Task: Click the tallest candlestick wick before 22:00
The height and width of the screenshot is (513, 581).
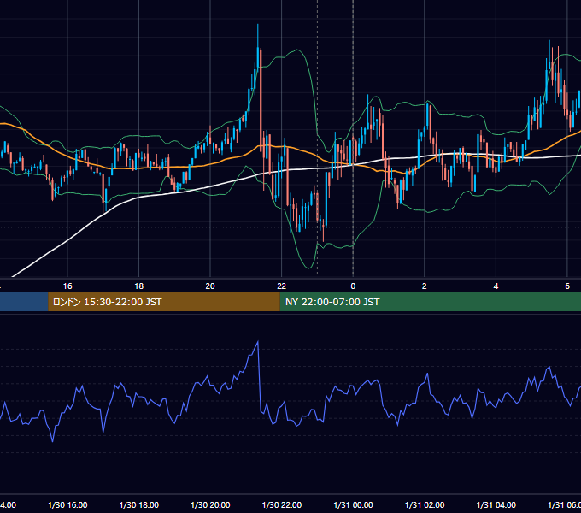Action: 257,35
